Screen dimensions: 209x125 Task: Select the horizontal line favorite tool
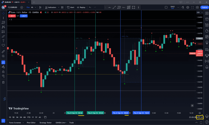tap(109, 7)
